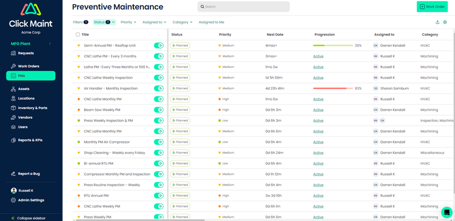Click the export upload icon
The height and width of the screenshot is (221, 455).
437,22
